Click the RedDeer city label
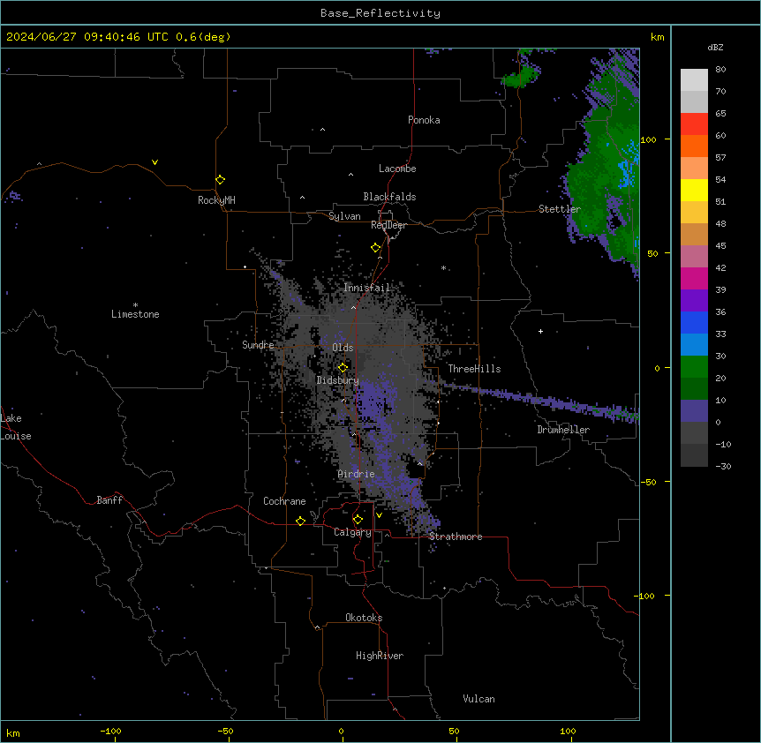The image size is (761, 743). [388, 225]
